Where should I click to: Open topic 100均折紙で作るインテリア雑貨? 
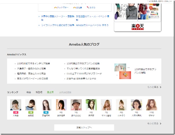pyautogui.click(x=33, y=63)
